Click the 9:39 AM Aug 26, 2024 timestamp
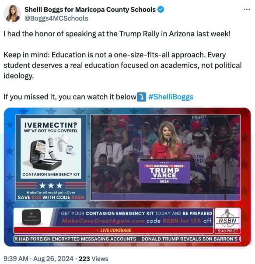The height and width of the screenshot is (264, 255). coord(38,258)
